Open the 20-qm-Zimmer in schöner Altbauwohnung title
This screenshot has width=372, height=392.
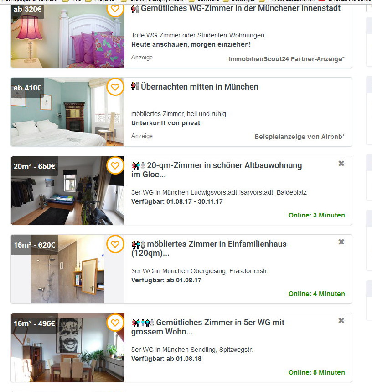(x=217, y=170)
